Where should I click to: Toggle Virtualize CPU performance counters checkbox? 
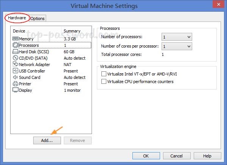coord(104,82)
